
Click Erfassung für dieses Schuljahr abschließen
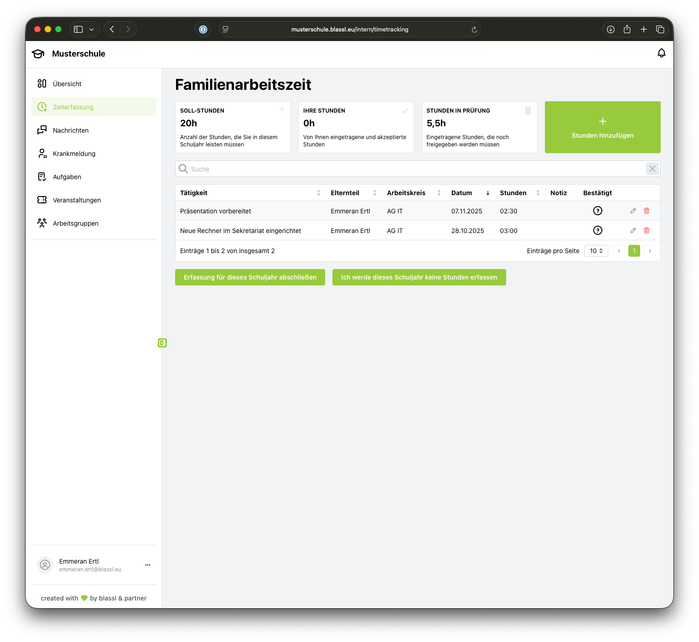(250, 277)
